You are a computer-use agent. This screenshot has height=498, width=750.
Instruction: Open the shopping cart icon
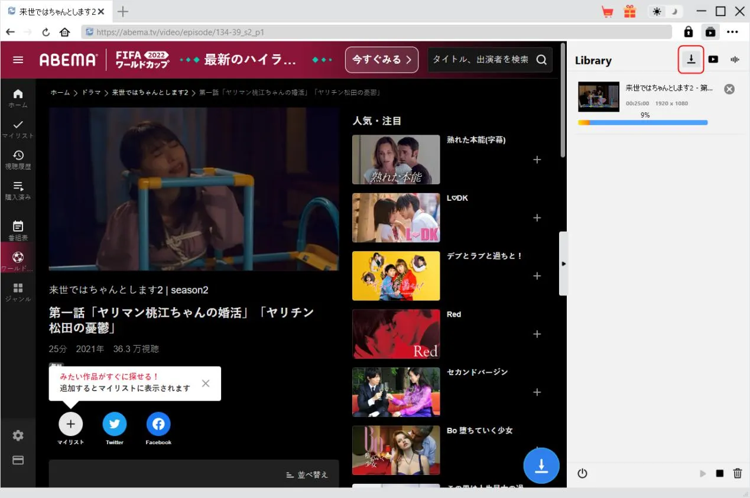click(x=607, y=12)
